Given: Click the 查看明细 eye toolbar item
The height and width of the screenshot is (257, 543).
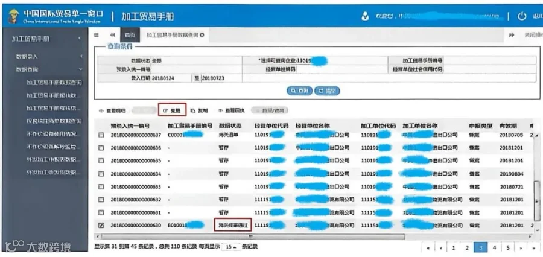Looking at the screenshot, I should (x=112, y=110).
